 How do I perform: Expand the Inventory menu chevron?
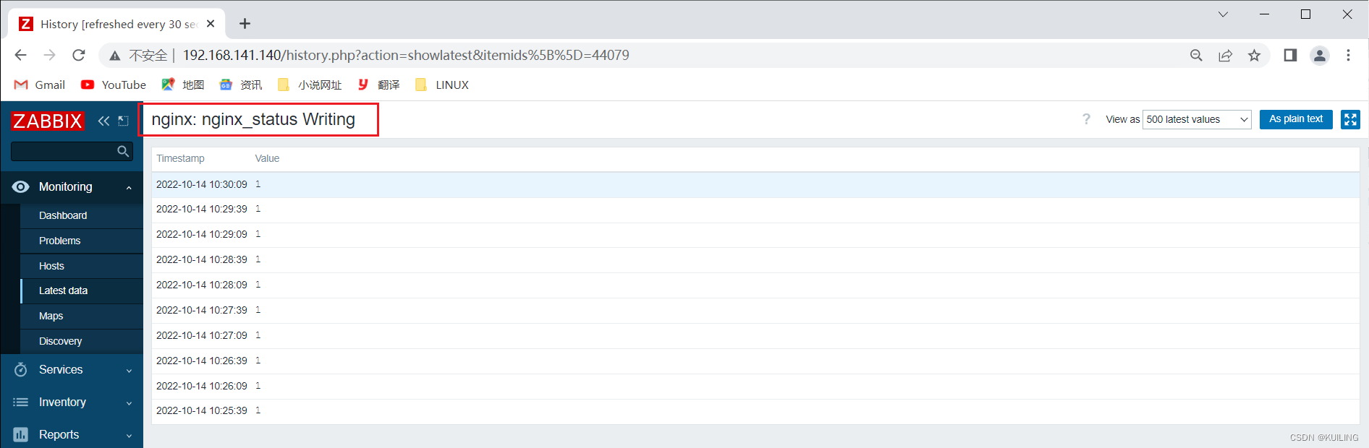(129, 402)
